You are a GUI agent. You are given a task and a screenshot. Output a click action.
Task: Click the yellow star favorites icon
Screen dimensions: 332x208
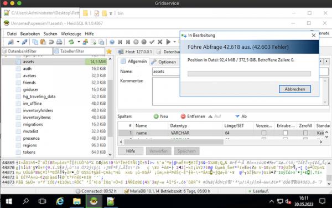click(x=109, y=52)
